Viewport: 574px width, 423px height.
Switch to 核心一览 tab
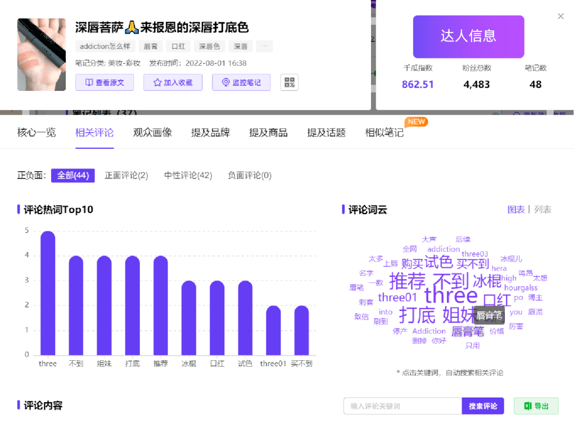point(36,132)
